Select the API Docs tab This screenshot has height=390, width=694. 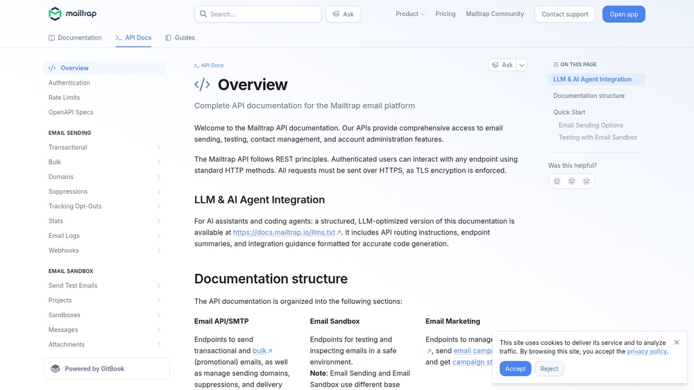coord(133,37)
